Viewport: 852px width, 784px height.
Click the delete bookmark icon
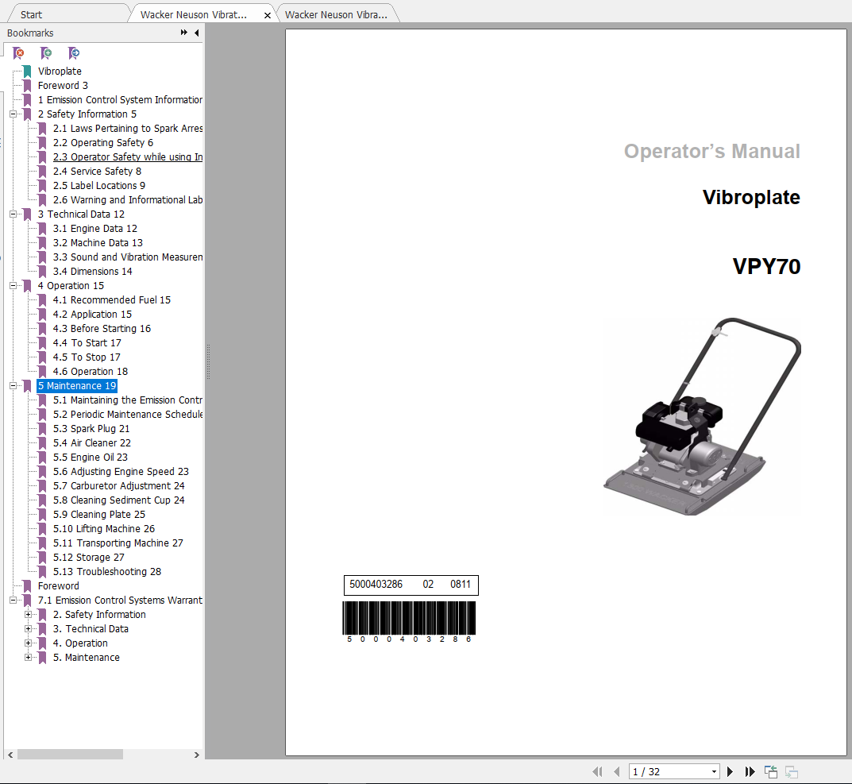pyautogui.click(x=19, y=52)
